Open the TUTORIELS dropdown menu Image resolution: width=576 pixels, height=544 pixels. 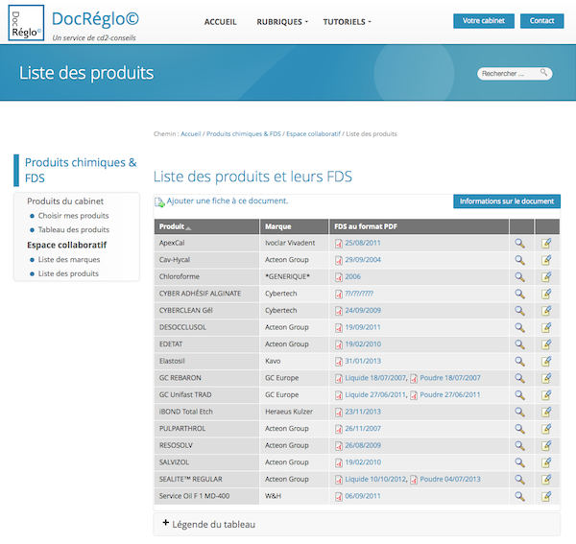[x=347, y=21]
